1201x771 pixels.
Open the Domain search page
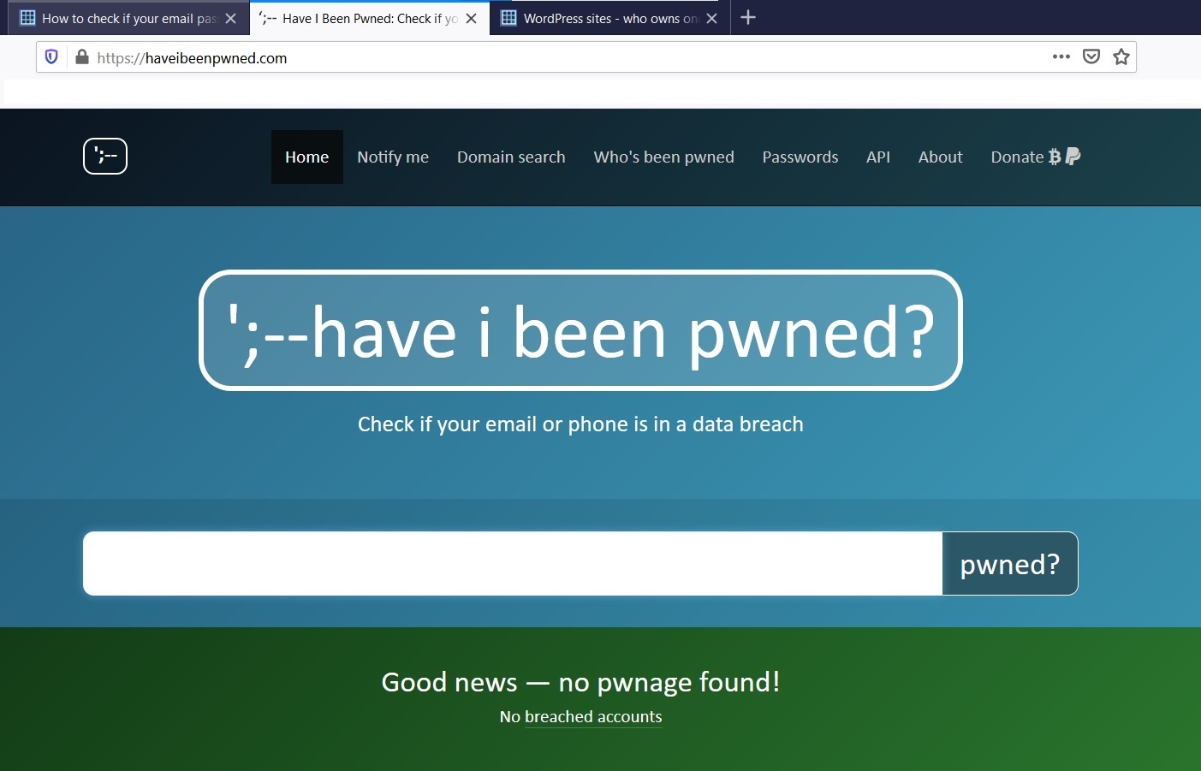pyautogui.click(x=511, y=157)
